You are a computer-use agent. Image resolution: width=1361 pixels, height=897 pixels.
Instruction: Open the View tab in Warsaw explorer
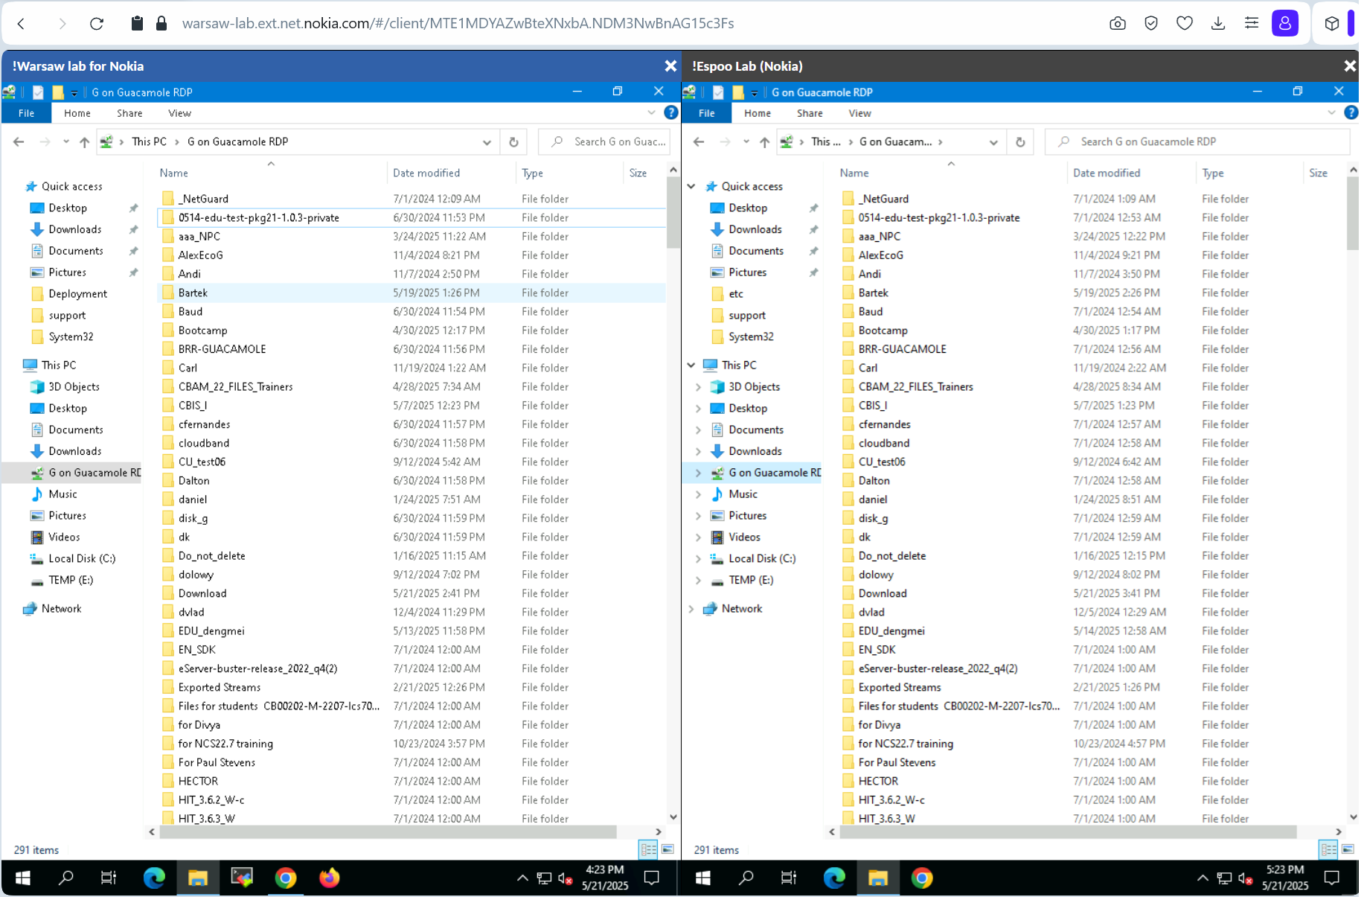(179, 113)
